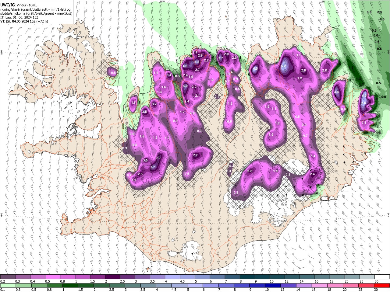Select the darkest purple 2 swatch in upper legend

tap(112, 277)
